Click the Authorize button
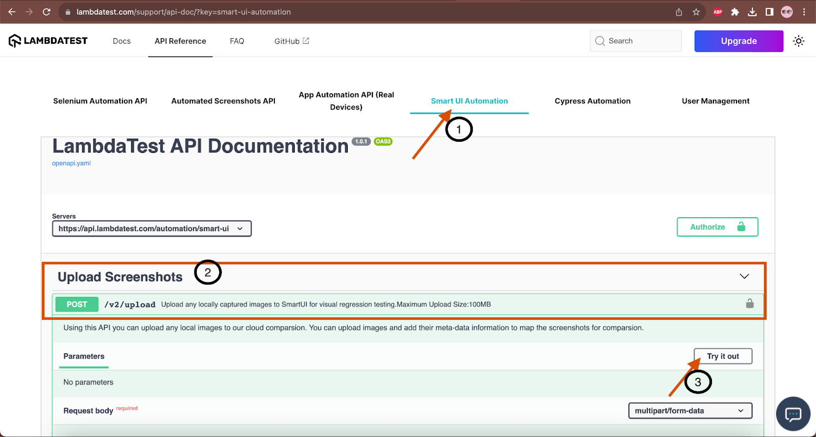The width and height of the screenshot is (816, 437). tap(718, 227)
